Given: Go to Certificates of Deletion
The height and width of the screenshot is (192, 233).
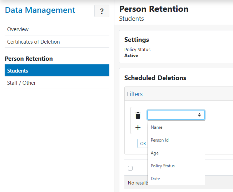Looking at the screenshot, I should [x=34, y=42].
